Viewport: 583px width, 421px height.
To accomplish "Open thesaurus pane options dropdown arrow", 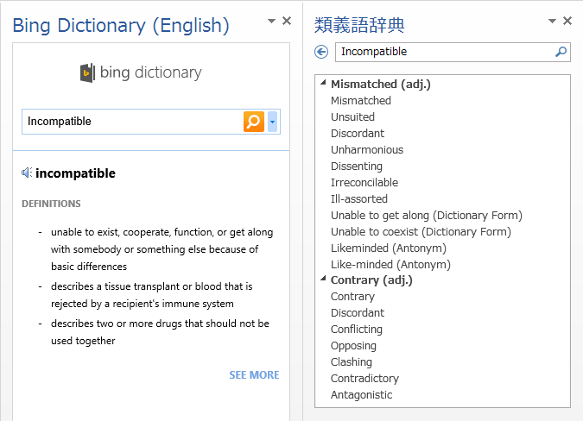I will (x=552, y=21).
